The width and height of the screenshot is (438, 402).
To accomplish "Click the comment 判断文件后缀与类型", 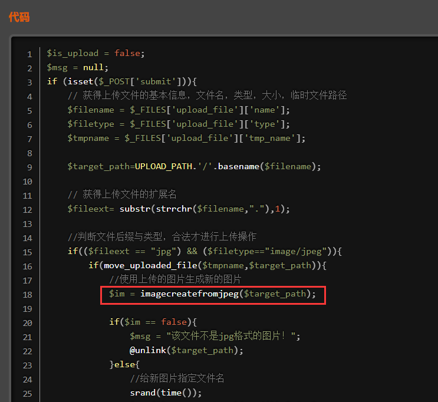I will [x=162, y=237].
